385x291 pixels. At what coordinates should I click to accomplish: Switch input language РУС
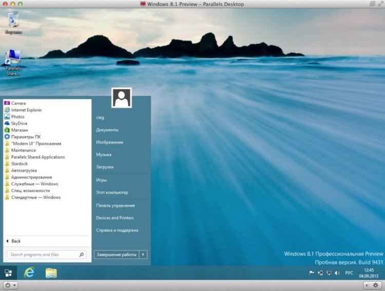pyautogui.click(x=349, y=273)
